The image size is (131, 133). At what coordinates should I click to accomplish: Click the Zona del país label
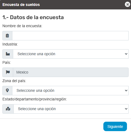tap(14, 81)
